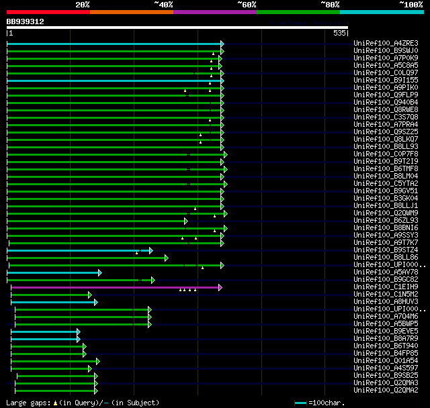
Task: Click label UniRef100_B9T2I9
Action: click(x=386, y=162)
